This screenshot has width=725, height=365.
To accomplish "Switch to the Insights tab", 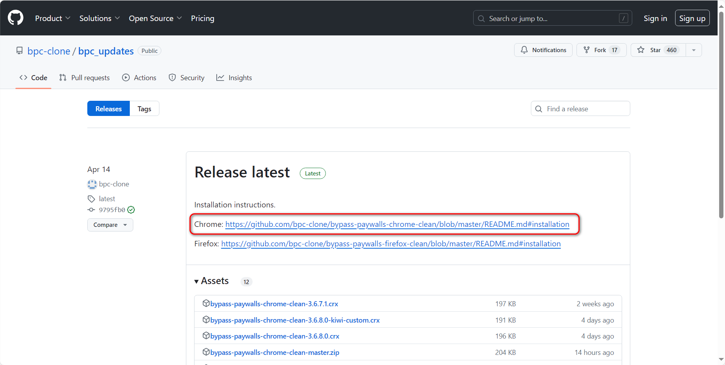I will coord(234,77).
